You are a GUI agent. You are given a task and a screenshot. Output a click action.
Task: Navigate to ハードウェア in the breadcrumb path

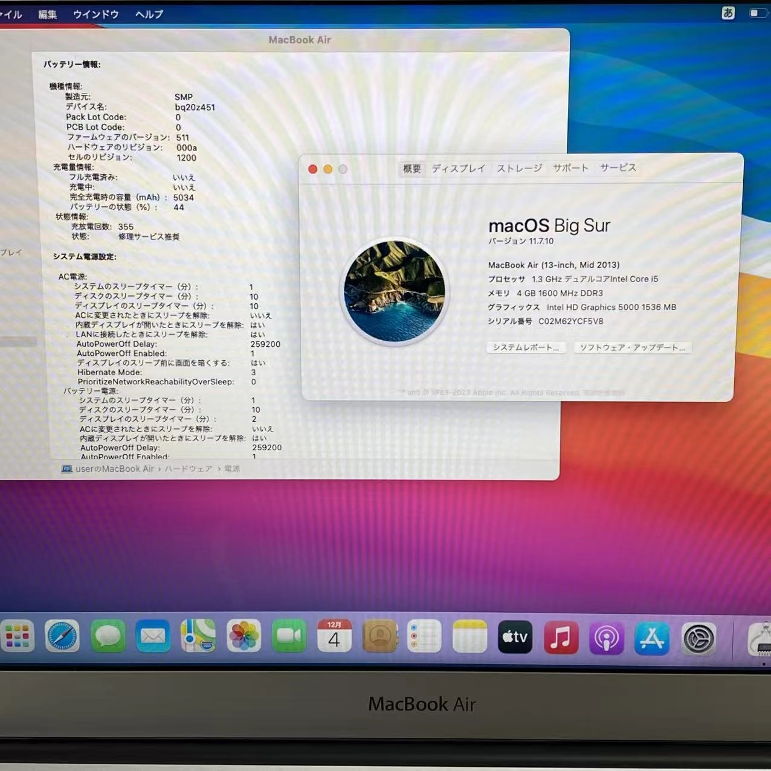click(187, 469)
